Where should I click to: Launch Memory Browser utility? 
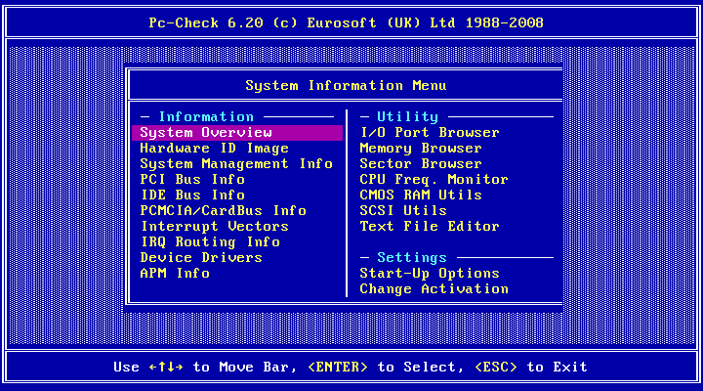(421, 149)
